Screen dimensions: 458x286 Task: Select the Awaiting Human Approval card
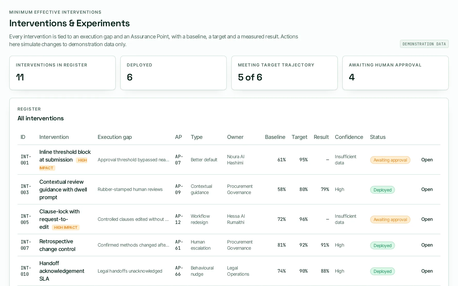(x=395, y=73)
